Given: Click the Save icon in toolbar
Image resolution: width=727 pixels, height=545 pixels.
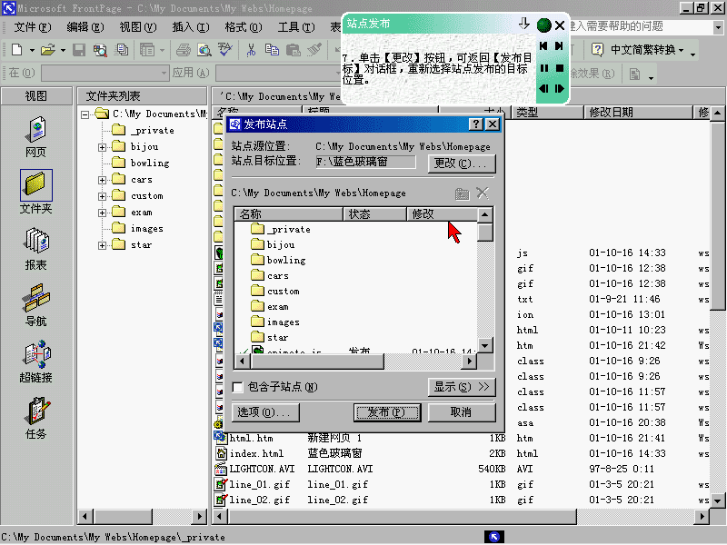Looking at the screenshot, I should point(79,50).
